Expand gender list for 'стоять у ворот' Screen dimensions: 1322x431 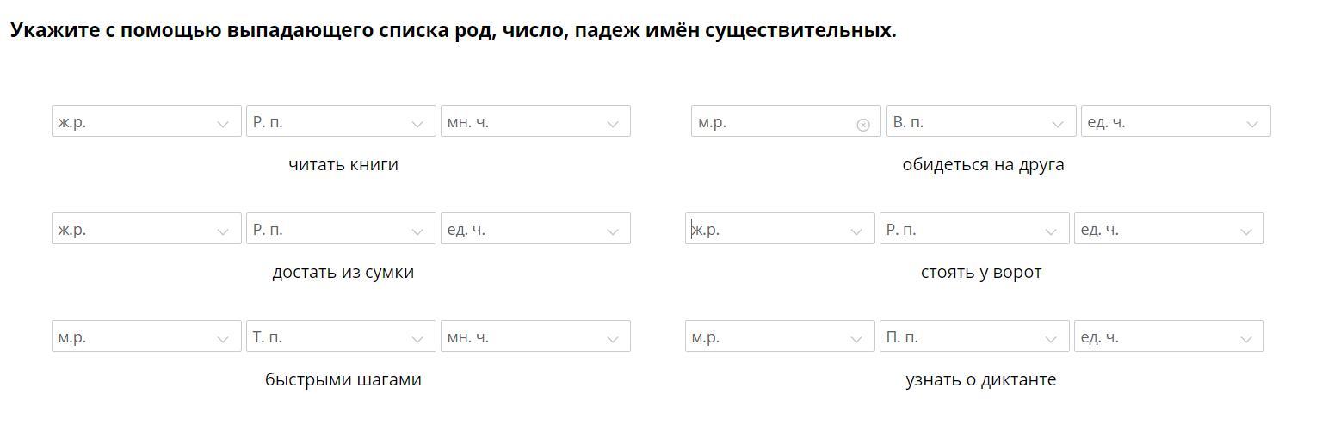[780, 229]
